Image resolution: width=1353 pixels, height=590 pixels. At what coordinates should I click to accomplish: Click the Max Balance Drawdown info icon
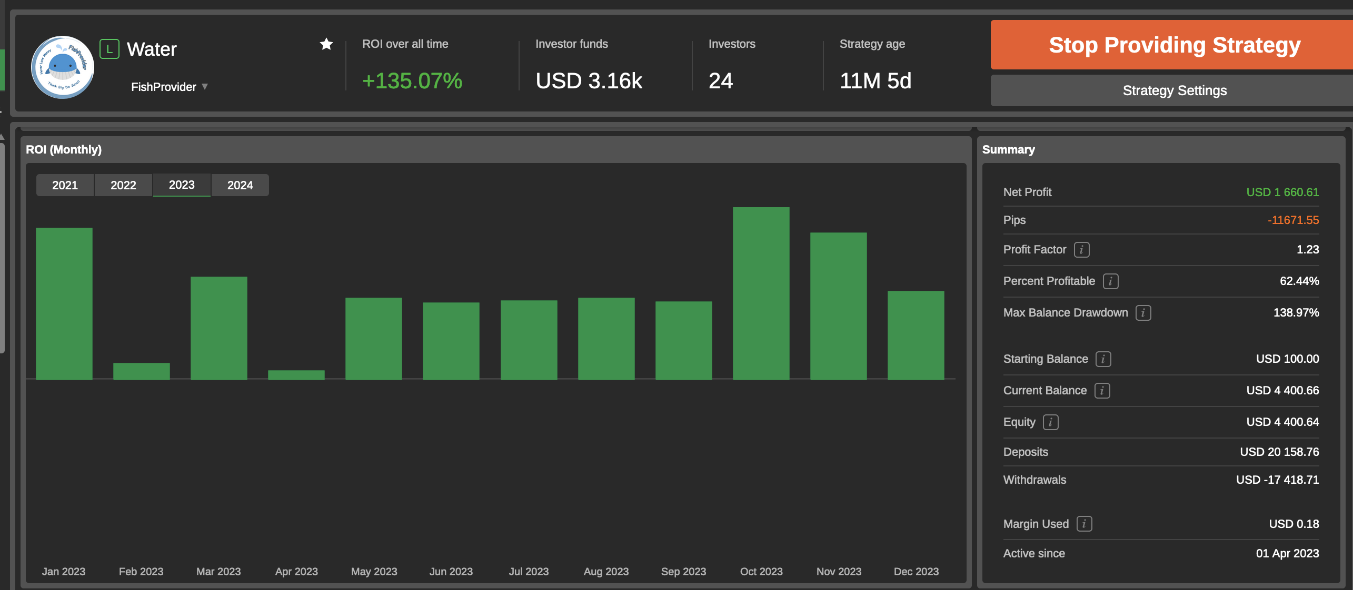click(x=1143, y=313)
